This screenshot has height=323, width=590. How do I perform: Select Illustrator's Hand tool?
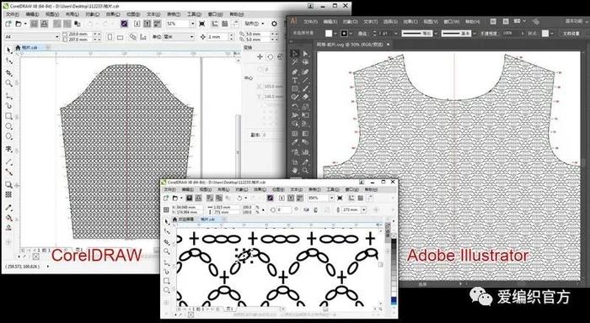click(295, 171)
